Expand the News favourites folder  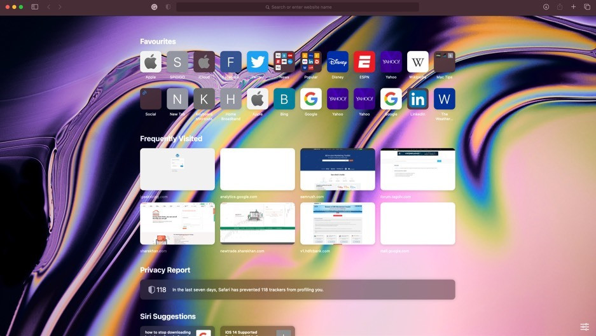pyautogui.click(x=284, y=62)
